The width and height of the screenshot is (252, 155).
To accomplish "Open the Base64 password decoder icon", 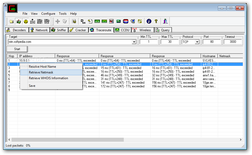I will click(83, 21).
